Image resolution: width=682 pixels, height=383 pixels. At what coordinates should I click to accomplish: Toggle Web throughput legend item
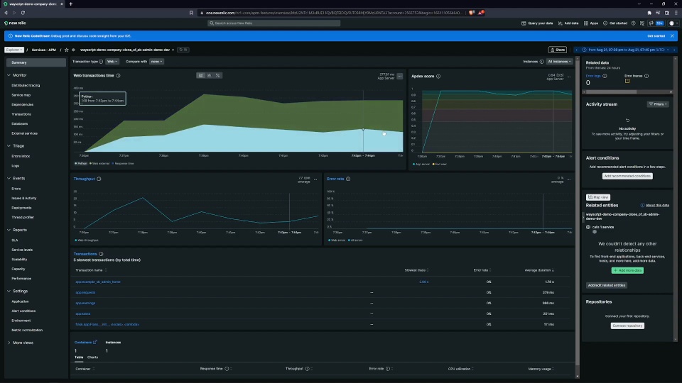tap(87, 240)
